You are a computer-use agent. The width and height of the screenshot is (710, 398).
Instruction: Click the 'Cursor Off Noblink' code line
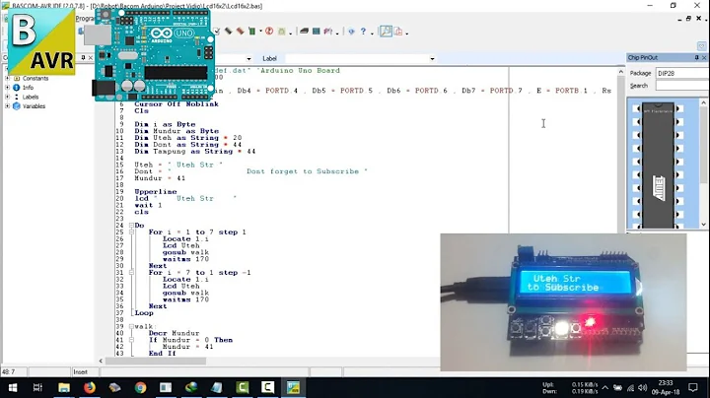pyautogui.click(x=177, y=104)
